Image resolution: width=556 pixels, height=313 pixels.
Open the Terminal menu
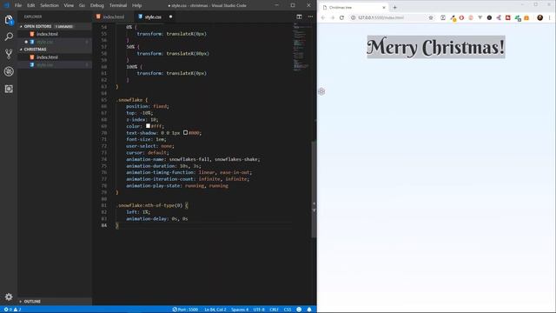point(118,5)
